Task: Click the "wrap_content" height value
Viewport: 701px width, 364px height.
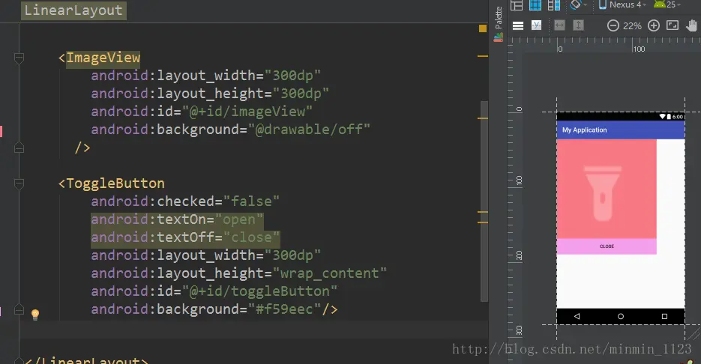Action: [x=330, y=273]
